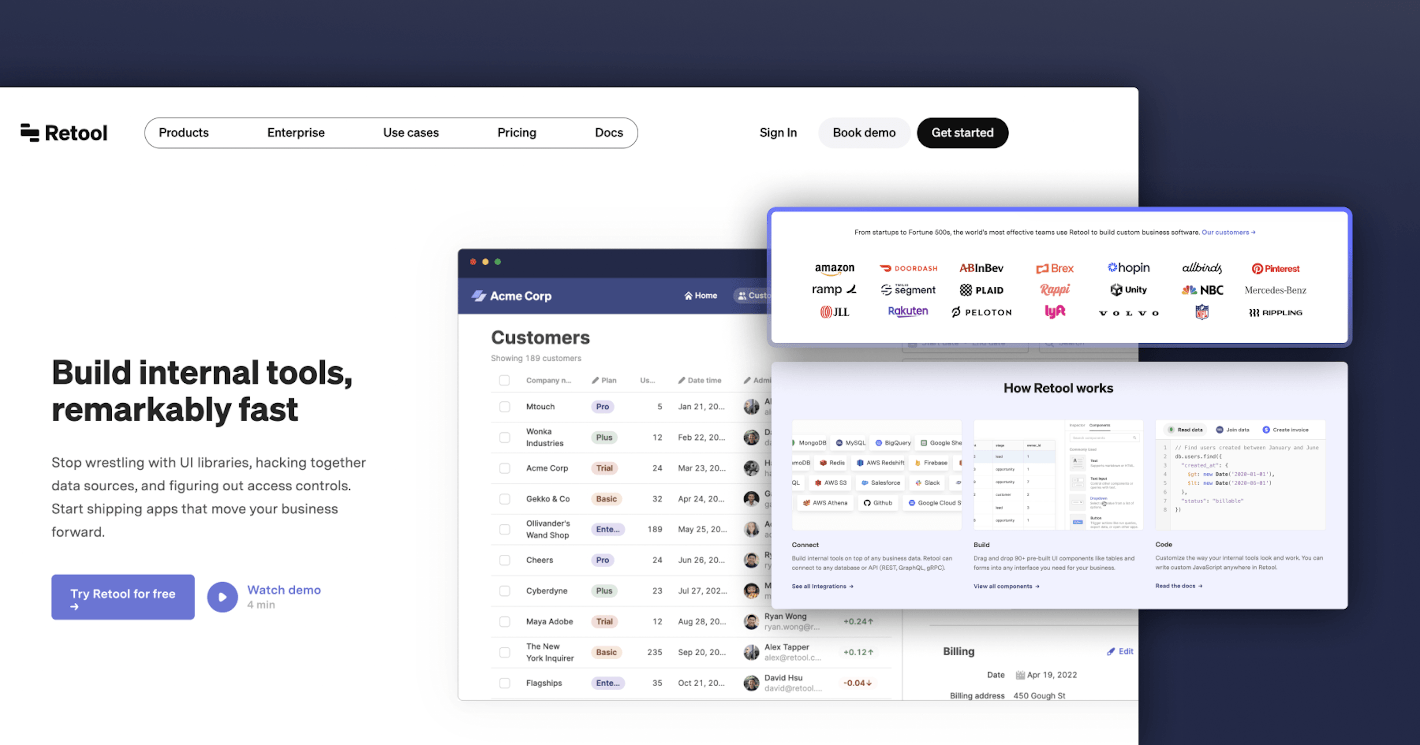1420x745 pixels.
Task: Open the Our customers link
Action: [x=1228, y=232]
